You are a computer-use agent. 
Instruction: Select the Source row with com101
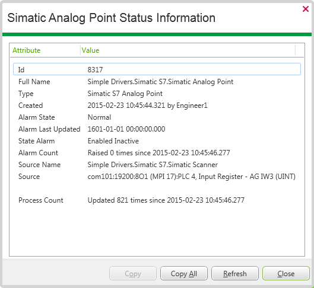pyautogui.click(x=157, y=177)
